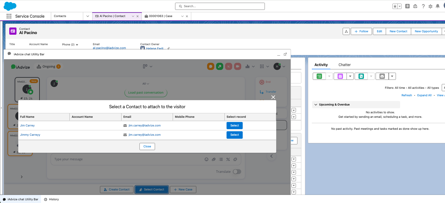Click Jim Carrey's jim.carrey@iadvize.com email
The image size is (445, 203).
pyautogui.click(x=145, y=126)
